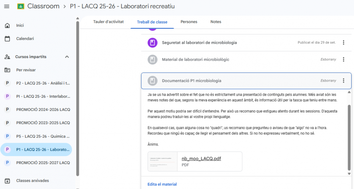This screenshot has width=354, height=189.
Task: Collapse the Cursos impartits section
Action: click(x=67, y=57)
